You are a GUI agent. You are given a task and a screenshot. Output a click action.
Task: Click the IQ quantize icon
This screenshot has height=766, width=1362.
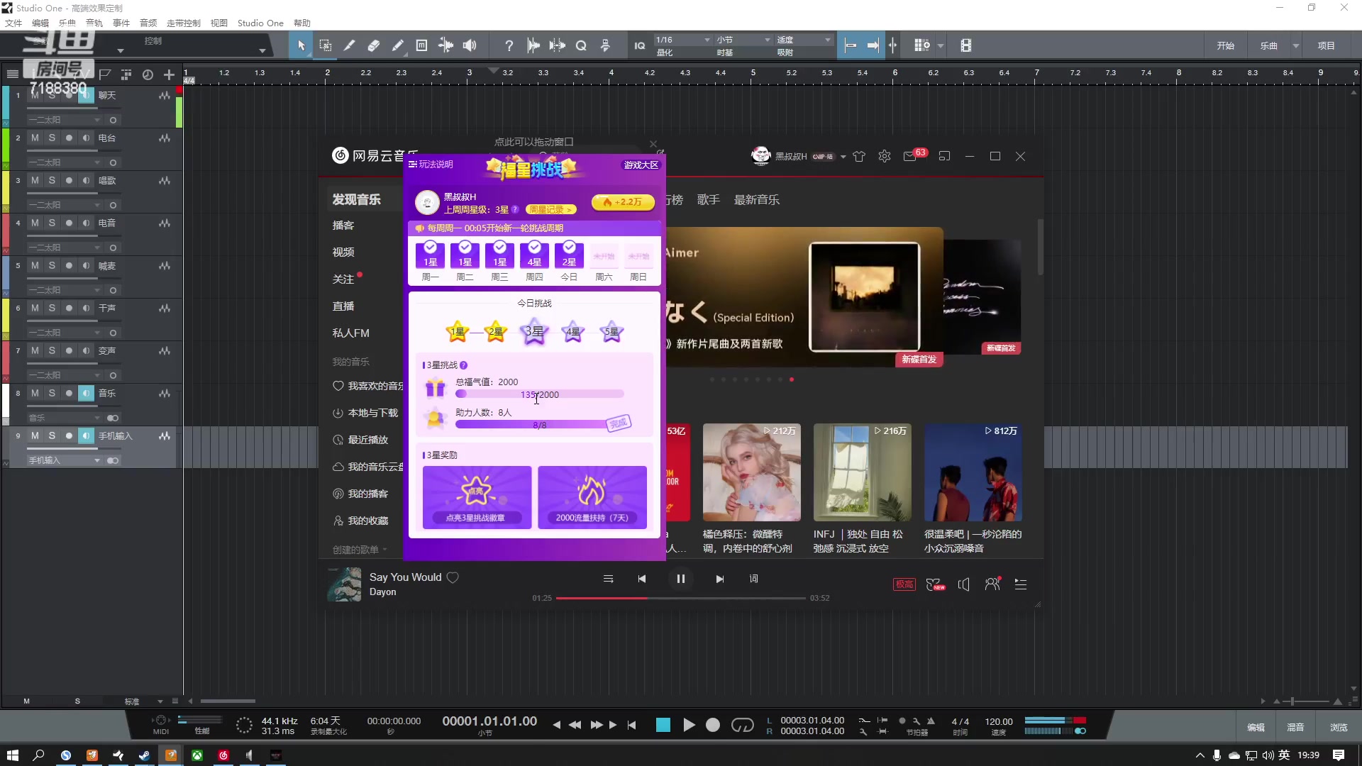(x=639, y=45)
